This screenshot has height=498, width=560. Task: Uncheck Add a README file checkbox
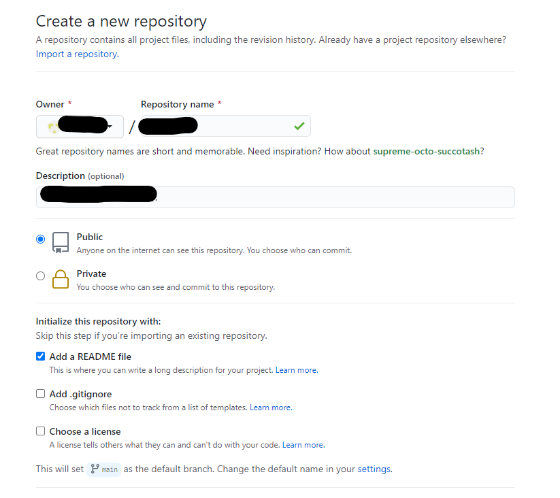coord(40,356)
